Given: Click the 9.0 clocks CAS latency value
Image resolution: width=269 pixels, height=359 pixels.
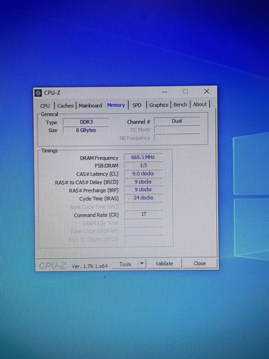Looking at the screenshot, I should click(143, 173).
